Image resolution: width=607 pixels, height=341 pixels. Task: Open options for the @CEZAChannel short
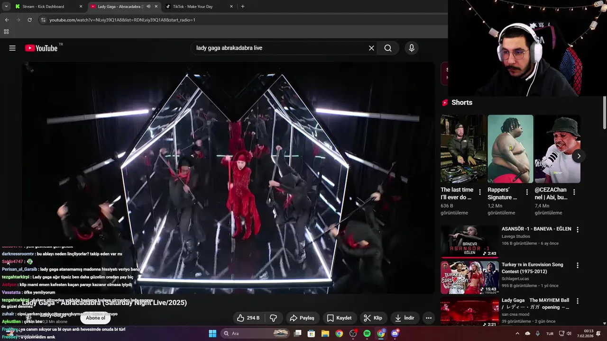tap(574, 192)
